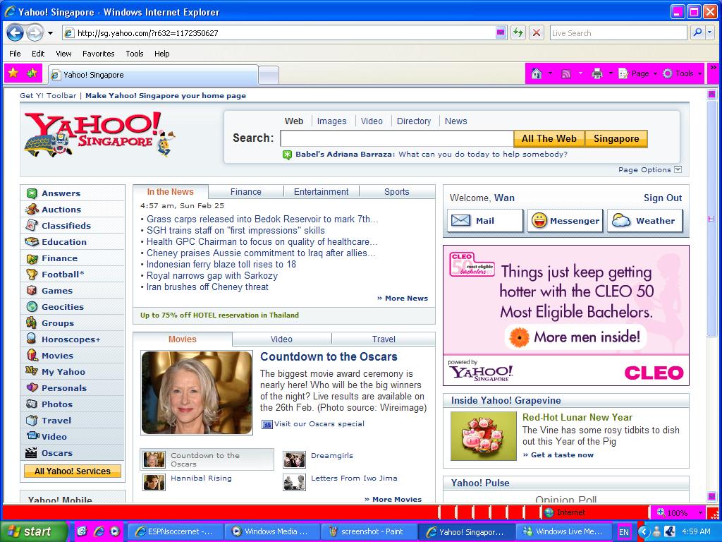Click the Answers icon in the services list
Screen dimensions: 722x542
[32, 193]
